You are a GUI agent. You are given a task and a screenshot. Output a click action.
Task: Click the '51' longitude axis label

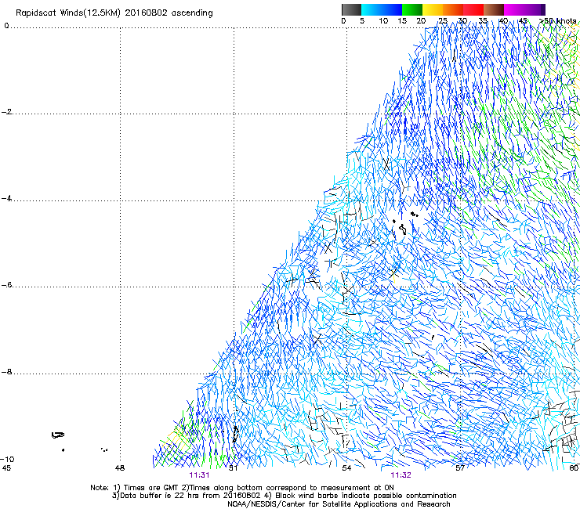click(234, 468)
